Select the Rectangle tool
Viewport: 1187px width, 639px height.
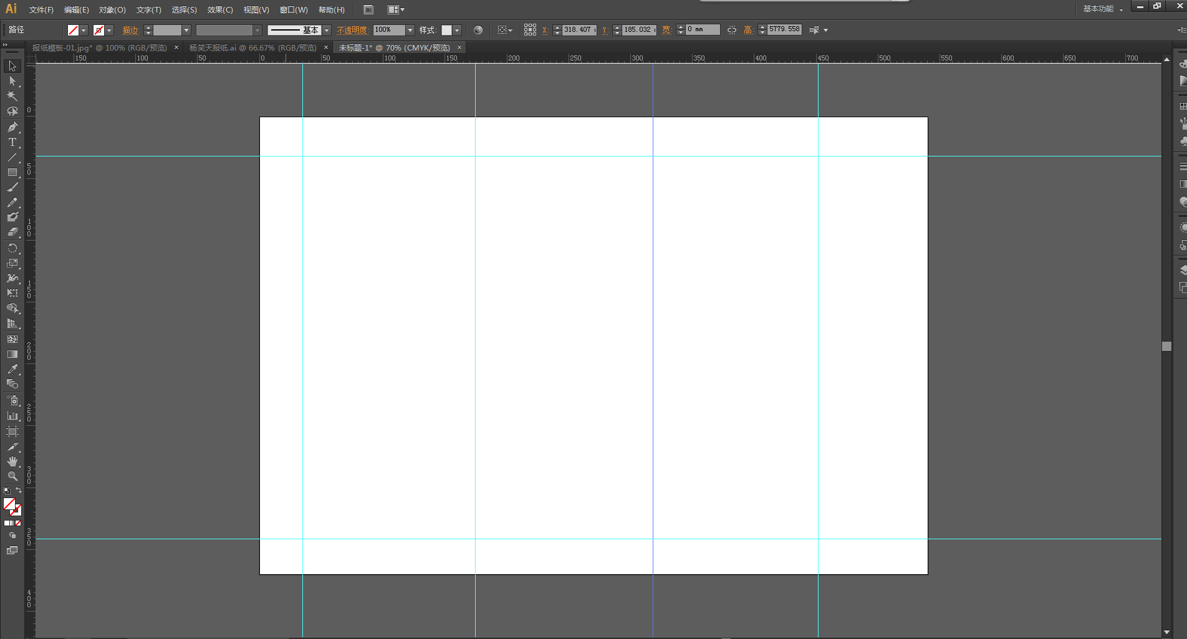12,172
